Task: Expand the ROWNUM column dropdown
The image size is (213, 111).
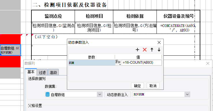Action: [187, 94]
